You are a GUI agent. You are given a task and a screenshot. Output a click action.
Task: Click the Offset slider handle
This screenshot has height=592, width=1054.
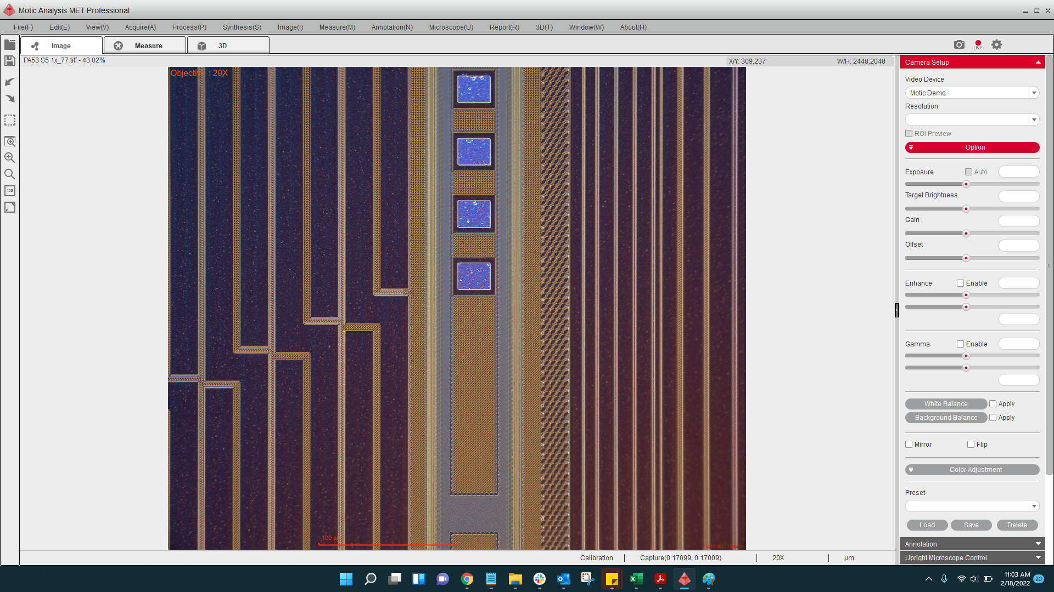pyautogui.click(x=966, y=258)
